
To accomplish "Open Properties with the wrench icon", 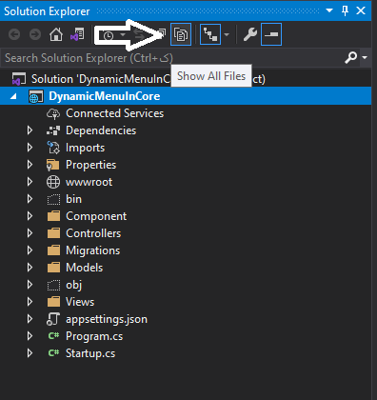I will pyautogui.click(x=250, y=34).
